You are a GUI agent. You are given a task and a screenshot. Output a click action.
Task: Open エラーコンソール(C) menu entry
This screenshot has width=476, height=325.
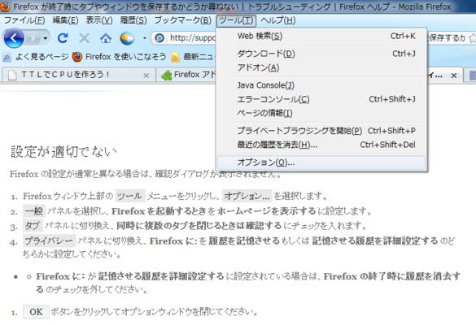[321, 99]
